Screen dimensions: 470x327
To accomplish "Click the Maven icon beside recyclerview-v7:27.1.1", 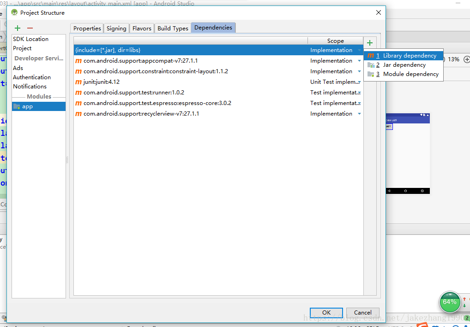I will (x=78, y=114).
